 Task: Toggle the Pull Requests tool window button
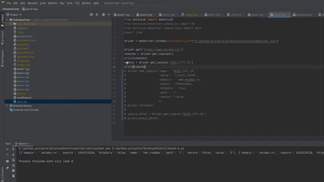pos(2,59)
